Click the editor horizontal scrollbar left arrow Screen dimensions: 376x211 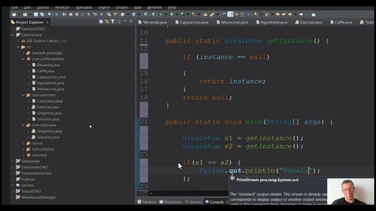pyautogui.click(x=151, y=193)
